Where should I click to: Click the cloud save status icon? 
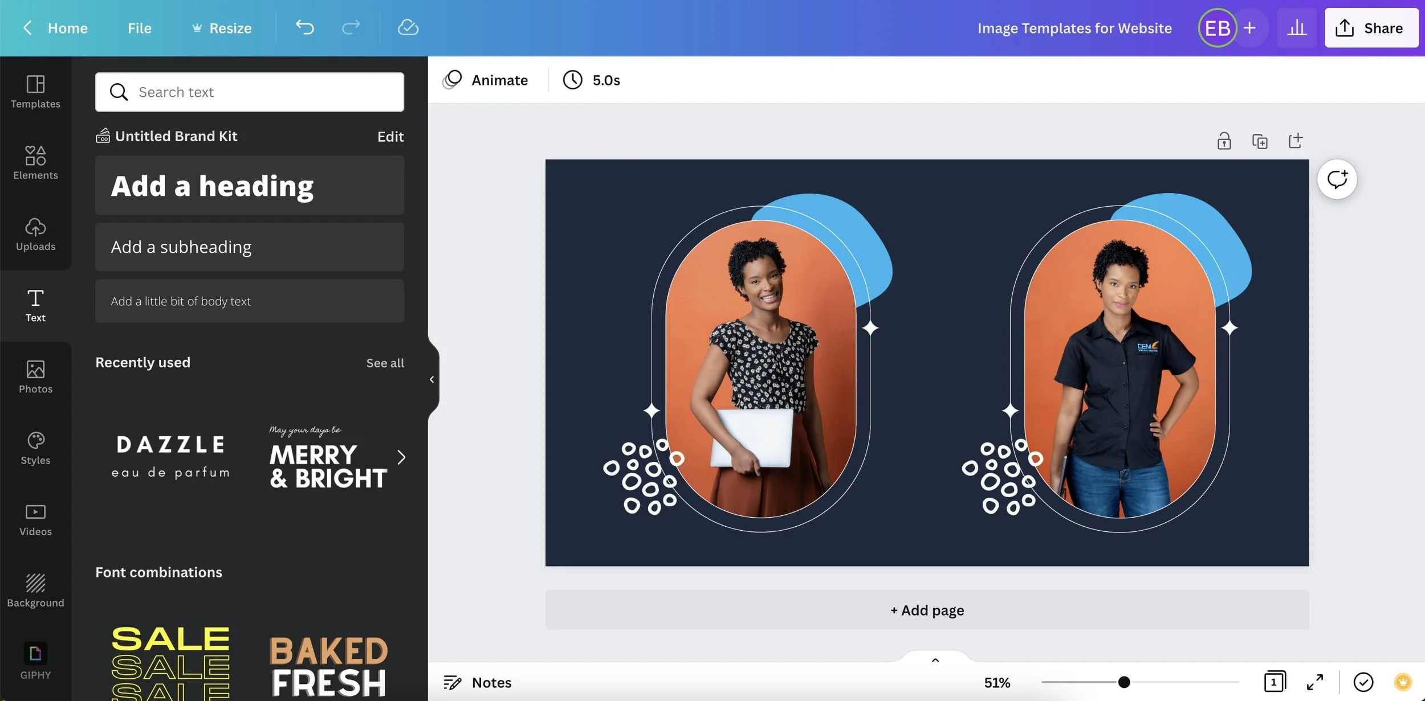pyautogui.click(x=408, y=27)
